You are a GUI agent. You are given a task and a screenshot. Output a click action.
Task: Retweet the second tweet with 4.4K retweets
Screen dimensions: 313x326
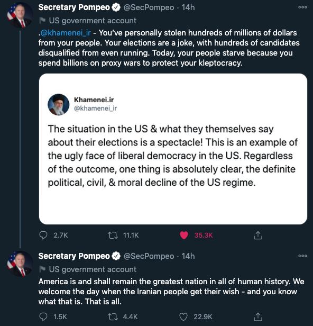point(113,316)
